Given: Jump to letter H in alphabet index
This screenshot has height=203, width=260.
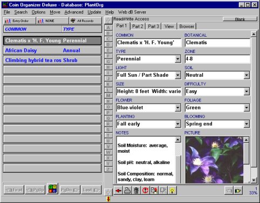Looking at the screenshot, I should (108, 67).
